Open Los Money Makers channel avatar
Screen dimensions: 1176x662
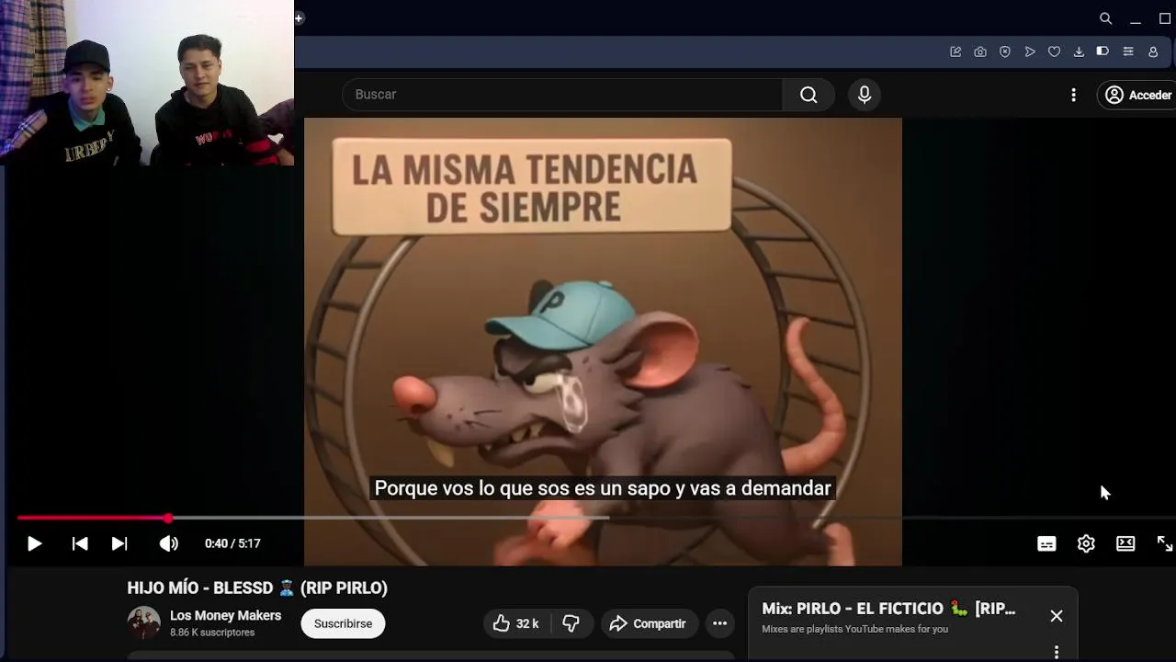143,623
